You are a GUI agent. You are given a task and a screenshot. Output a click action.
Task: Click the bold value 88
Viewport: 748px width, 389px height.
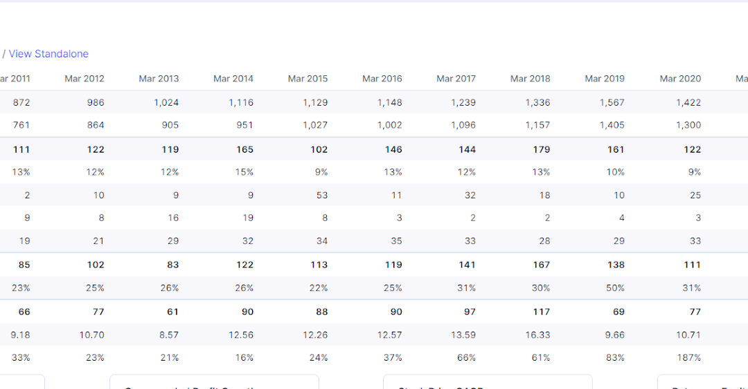pos(322,312)
